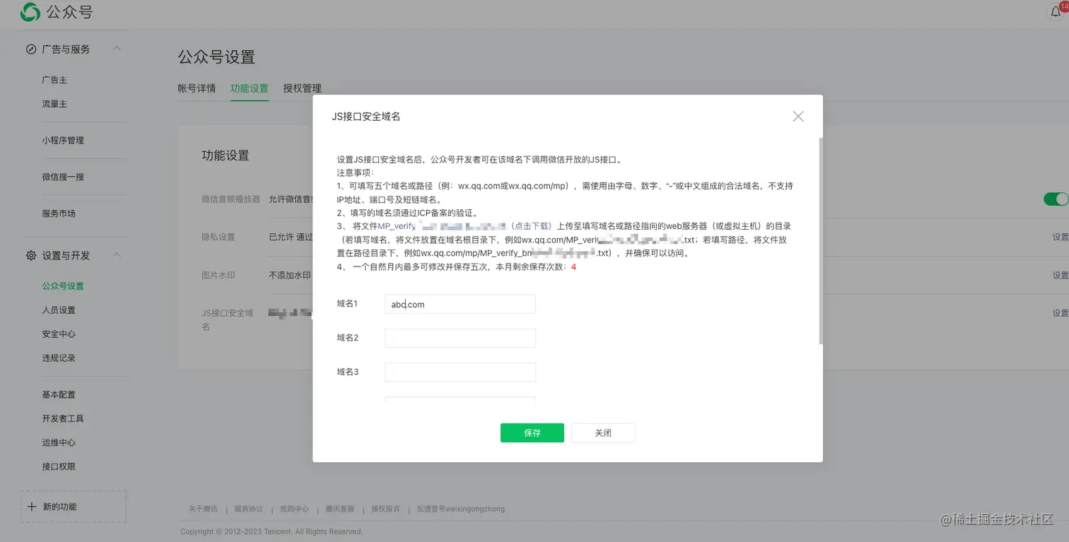Toggle the 微信音频播放器 switch
The height and width of the screenshot is (542, 1069).
coord(1056,199)
